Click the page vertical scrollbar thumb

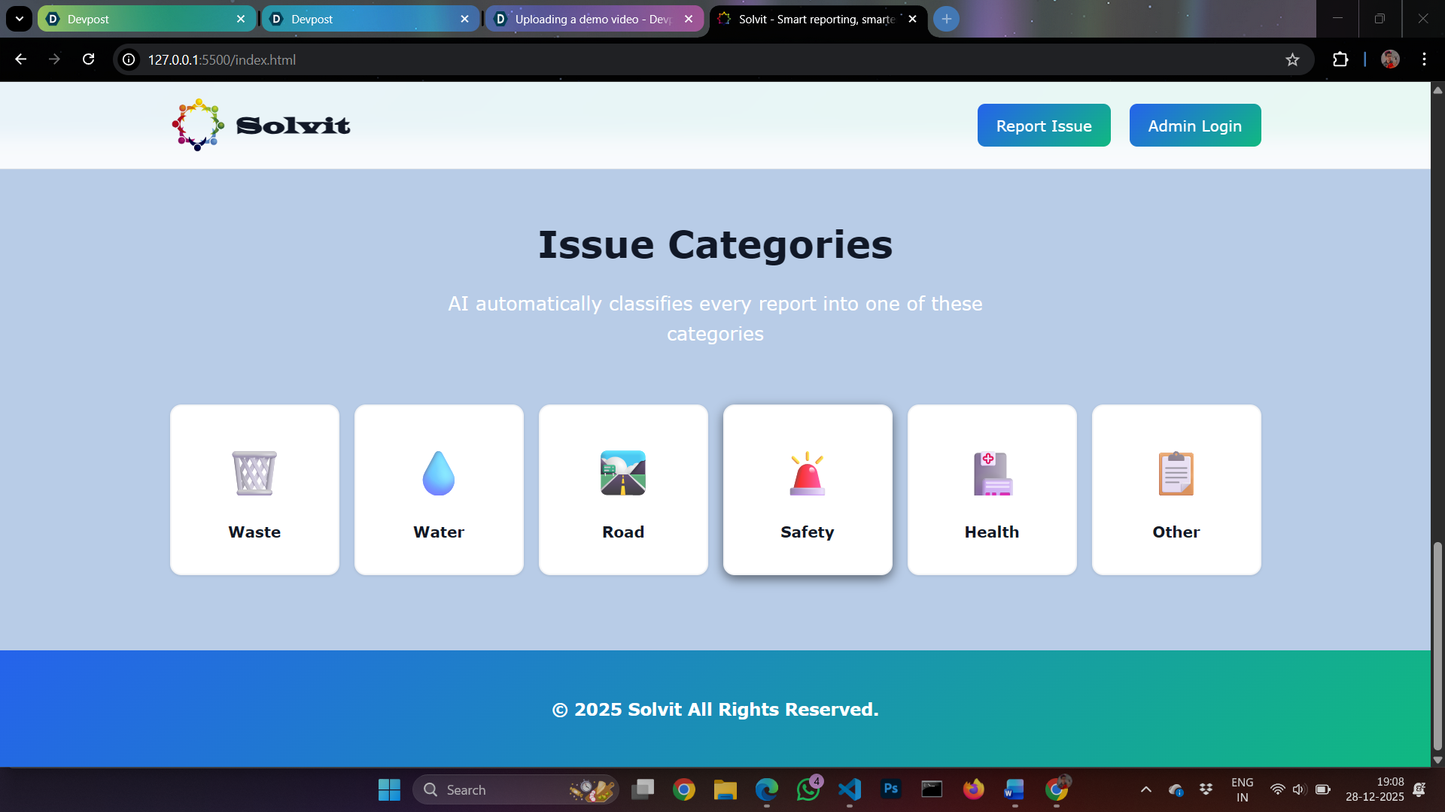1437,645
